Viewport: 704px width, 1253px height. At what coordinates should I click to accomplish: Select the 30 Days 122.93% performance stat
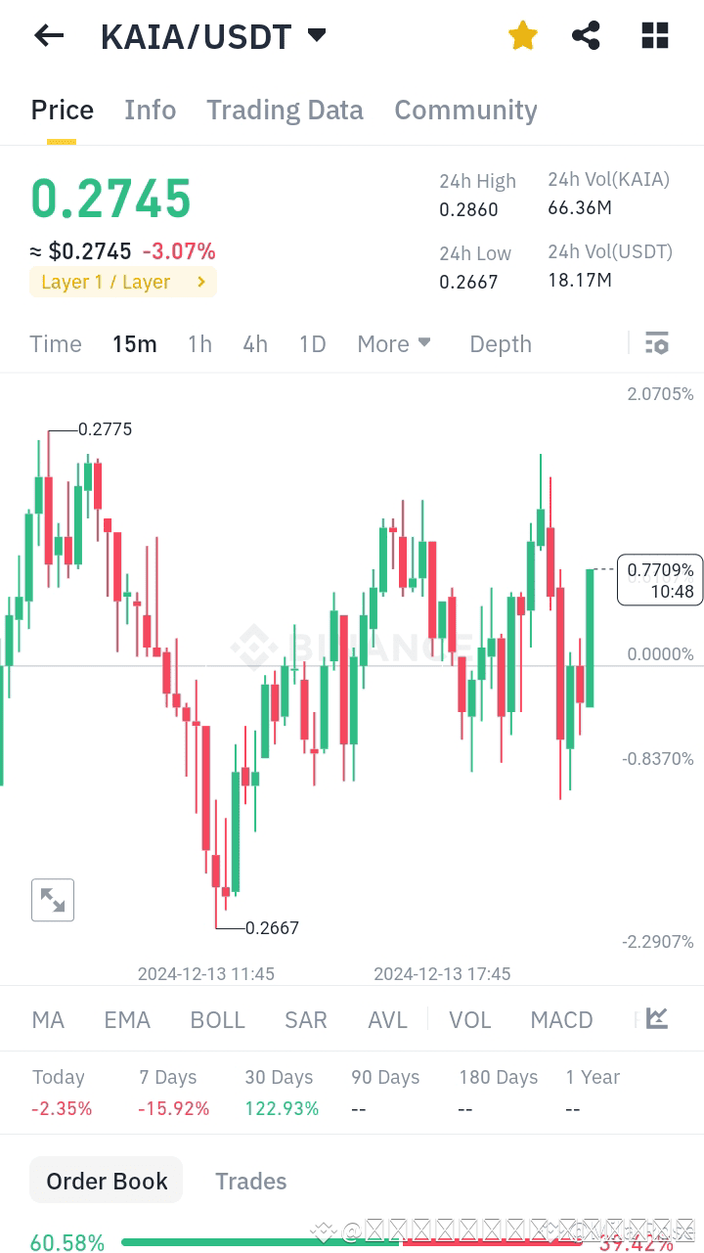tap(280, 1093)
